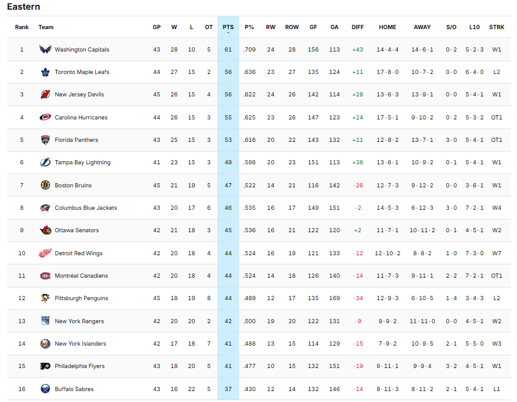This screenshot has width=517, height=402.
Task: Sort table by RW column header
Action: [x=271, y=27]
